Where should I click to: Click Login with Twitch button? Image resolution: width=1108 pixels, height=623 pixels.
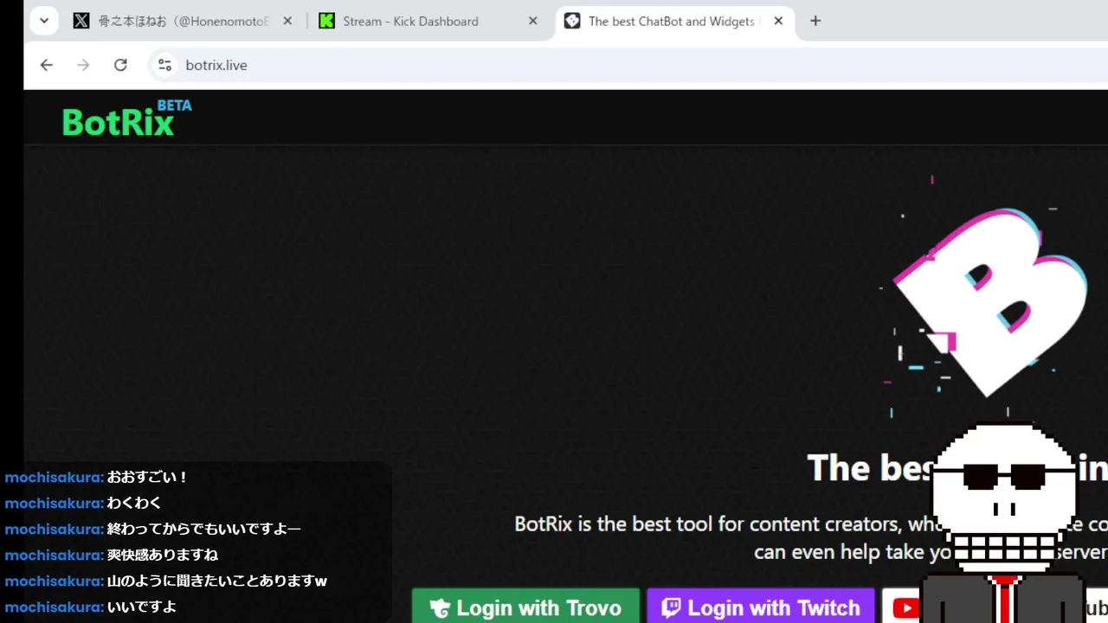pyautogui.click(x=761, y=607)
